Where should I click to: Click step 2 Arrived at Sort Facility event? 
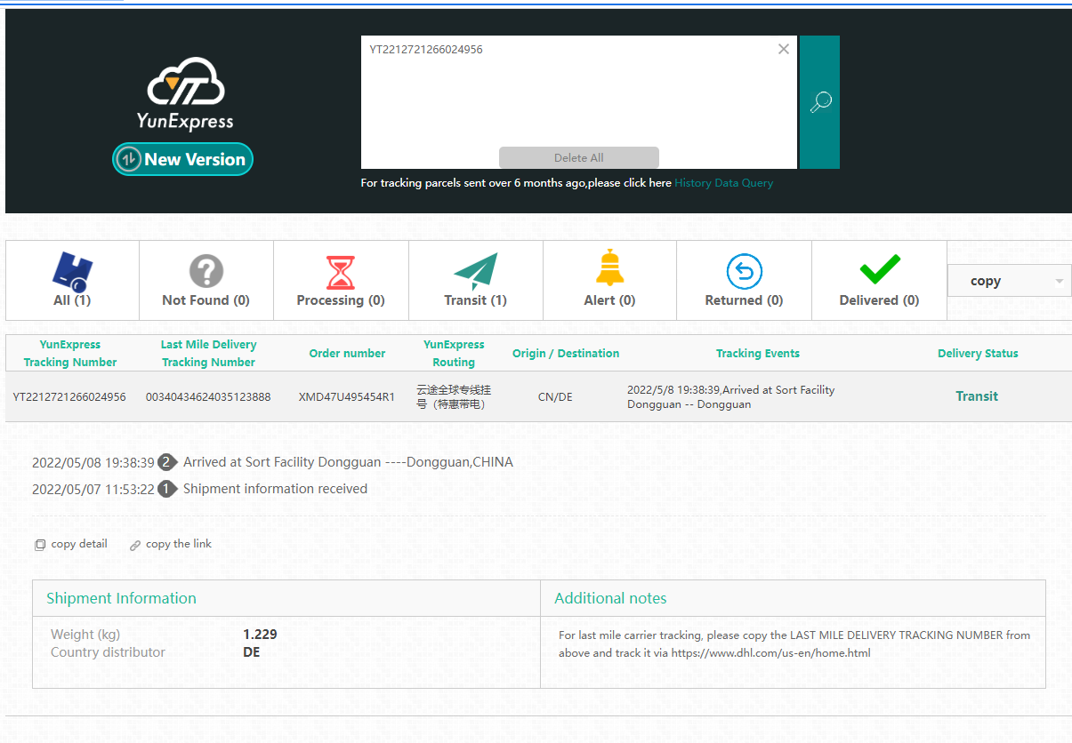pyautogui.click(x=347, y=462)
